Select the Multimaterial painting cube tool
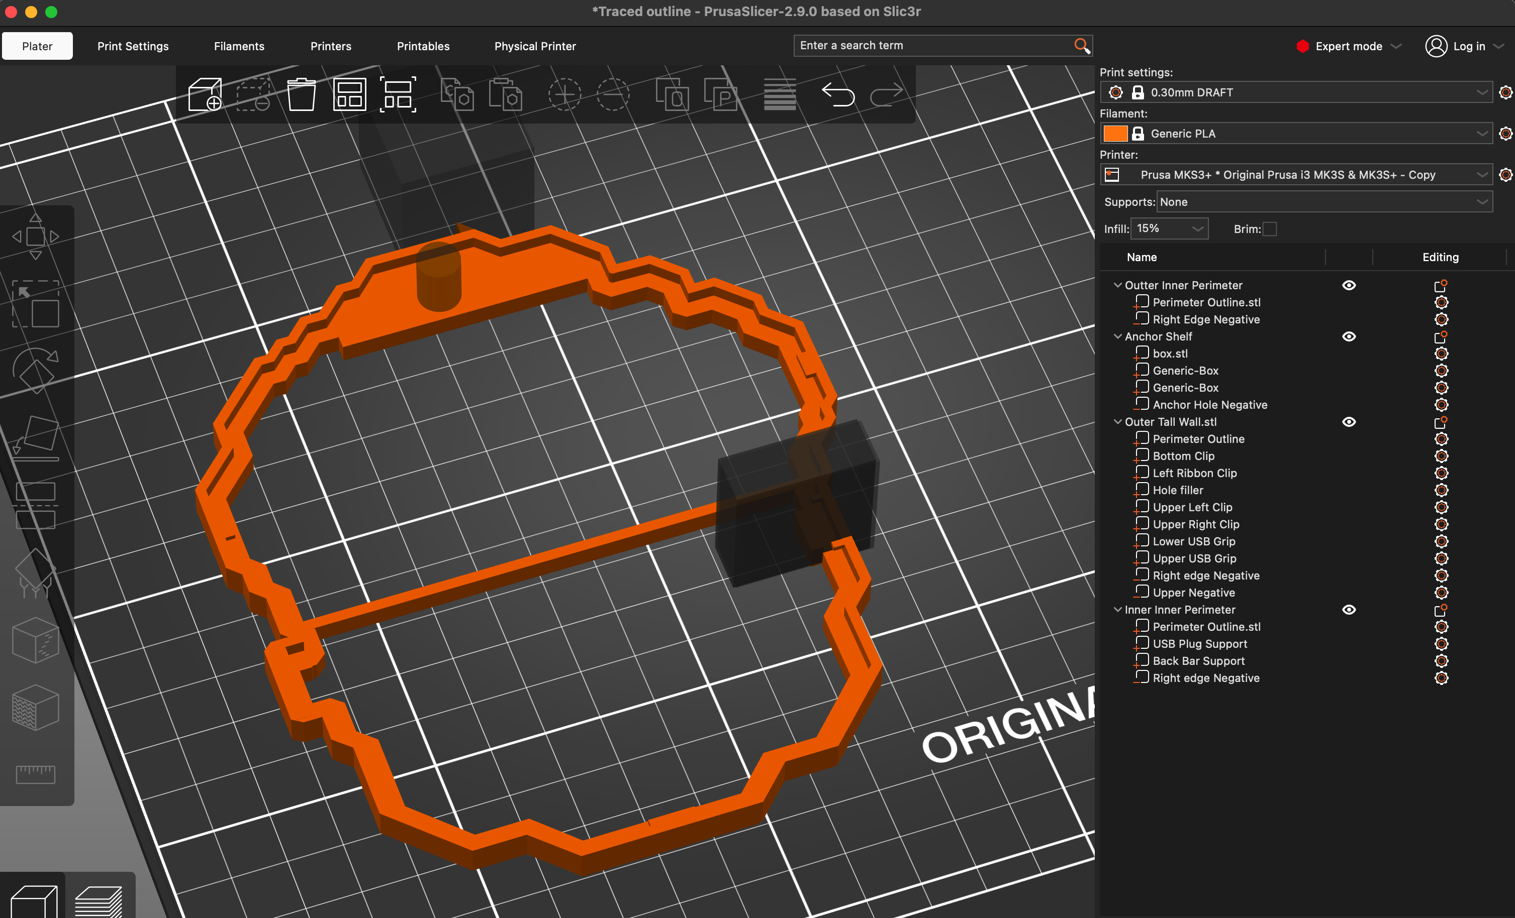Image resolution: width=1515 pixels, height=918 pixels. coord(36,707)
